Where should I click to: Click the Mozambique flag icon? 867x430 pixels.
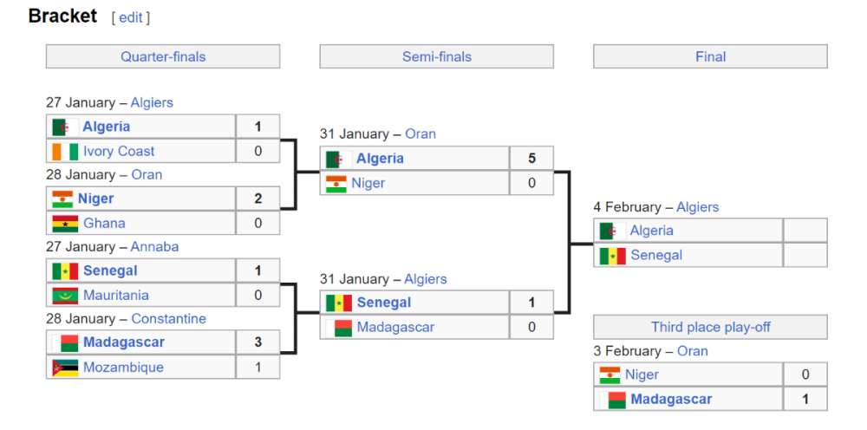(x=65, y=367)
